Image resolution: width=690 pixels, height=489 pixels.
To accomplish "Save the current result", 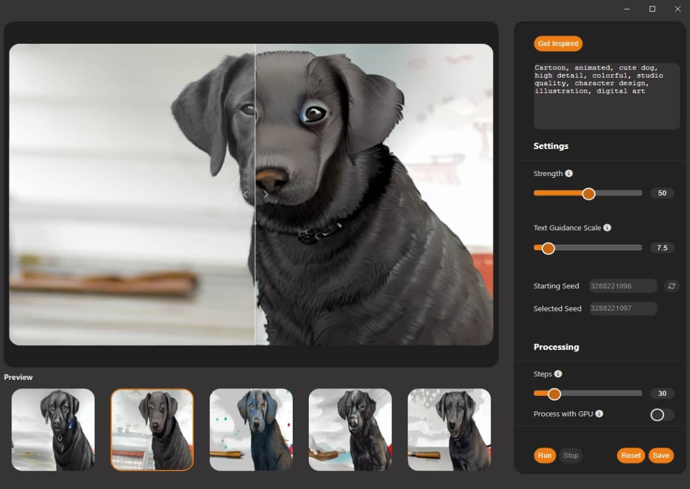I will 661,455.
